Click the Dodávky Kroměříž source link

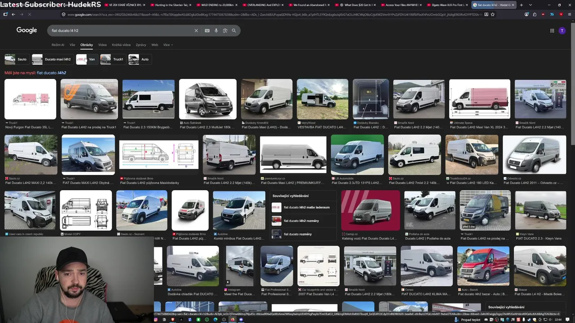pyautogui.click(x=257, y=123)
